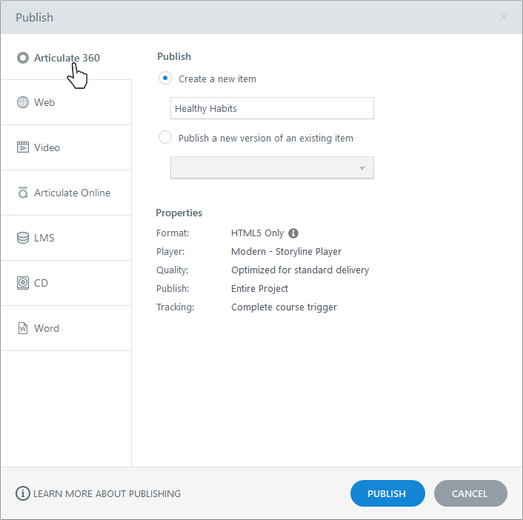
Task: Click the LMS database icon
Action: (x=23, y=238)
